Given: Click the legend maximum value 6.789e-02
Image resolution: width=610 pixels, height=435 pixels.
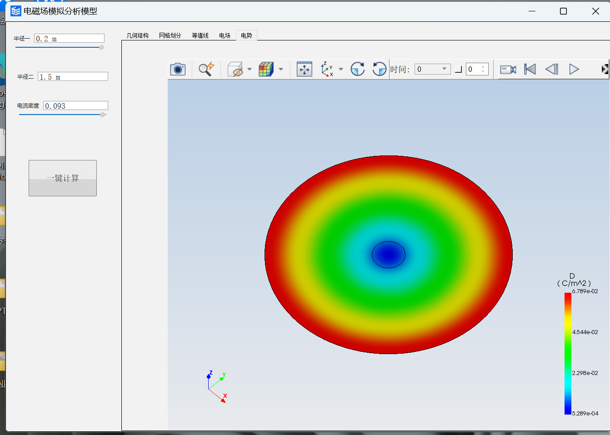Looking at the screenshot, I should click(x=585, y=291).
